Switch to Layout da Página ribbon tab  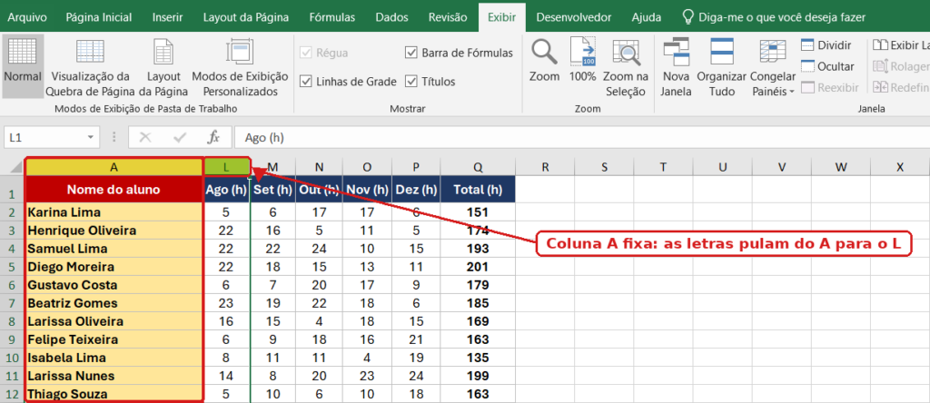click(246, 17)
